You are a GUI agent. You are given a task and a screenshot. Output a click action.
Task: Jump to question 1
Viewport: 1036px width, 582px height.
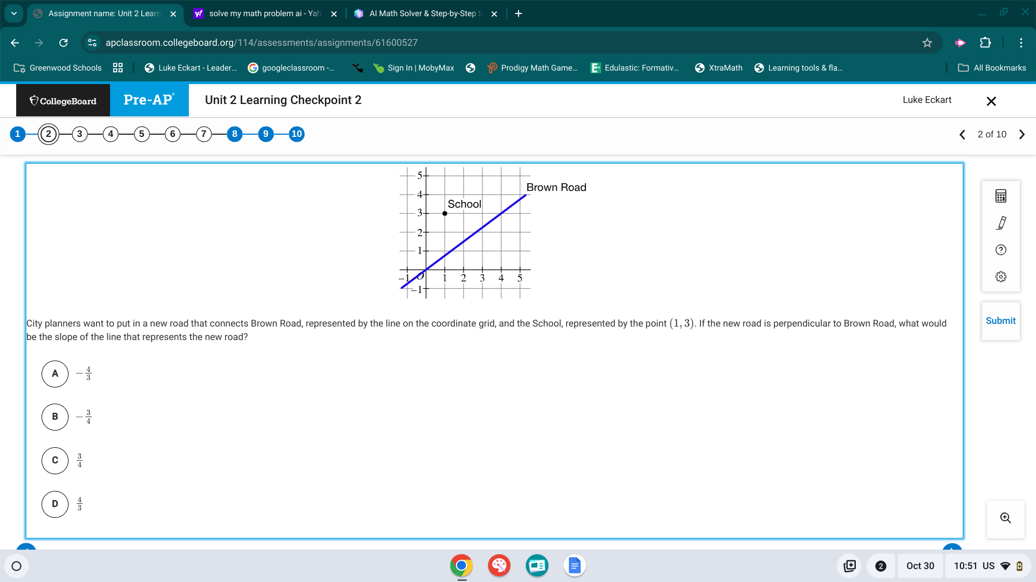click(x=18, y=134)
